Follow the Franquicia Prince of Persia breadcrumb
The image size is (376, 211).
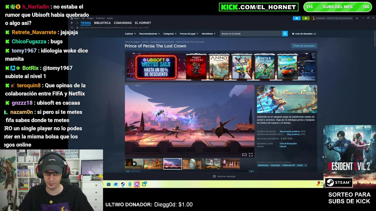[x=162, y=42]
